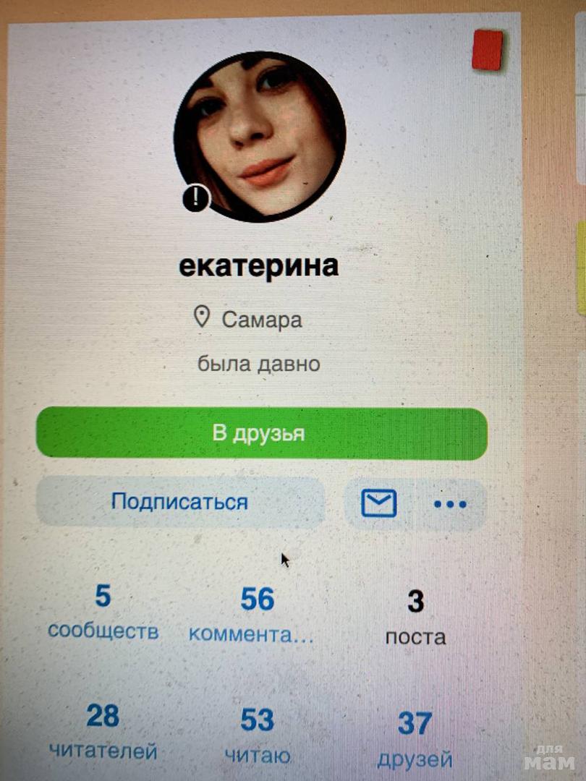Open the 53 читаю list
Viewport: 586px width, 781px height.
click(x=257, y=735)
